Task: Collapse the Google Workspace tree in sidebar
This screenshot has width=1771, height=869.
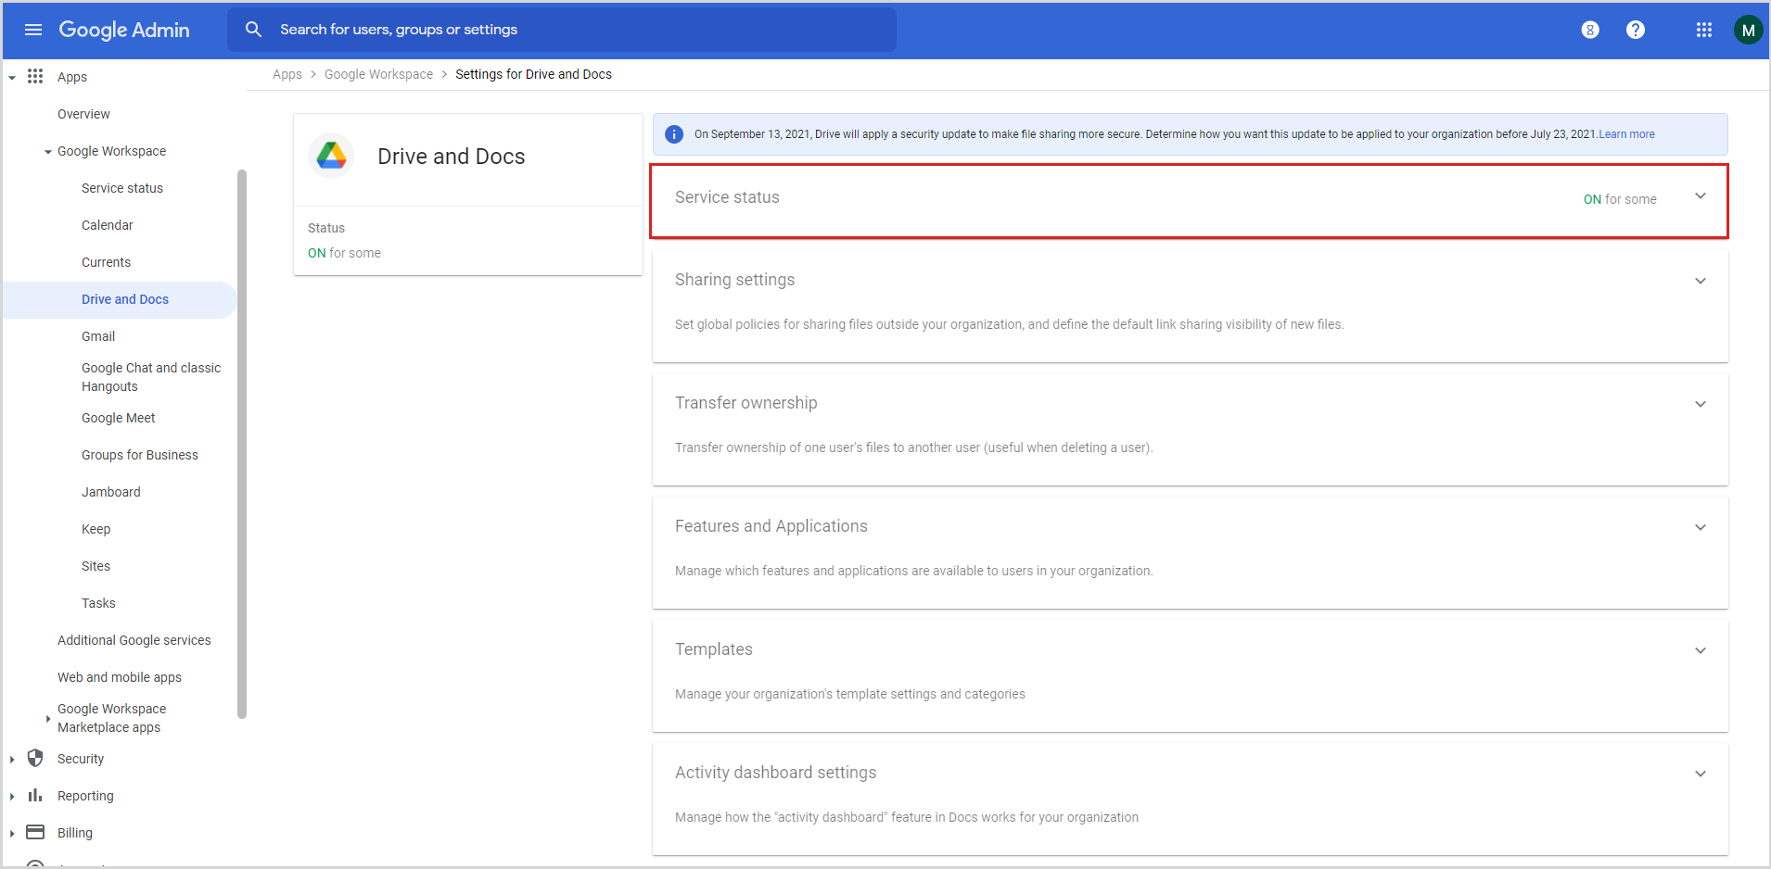Action: point(46,151)
